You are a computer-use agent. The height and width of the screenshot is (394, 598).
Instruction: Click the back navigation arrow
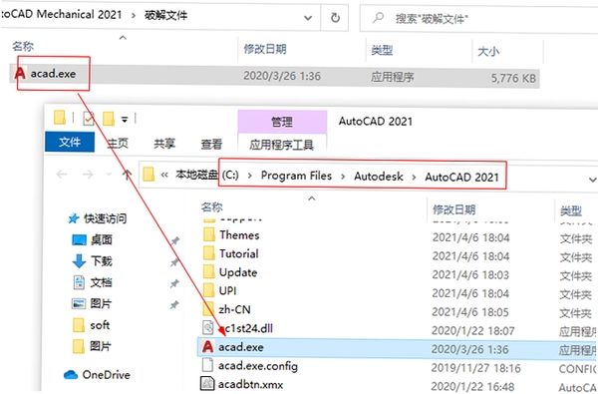[x=62, y=175]
